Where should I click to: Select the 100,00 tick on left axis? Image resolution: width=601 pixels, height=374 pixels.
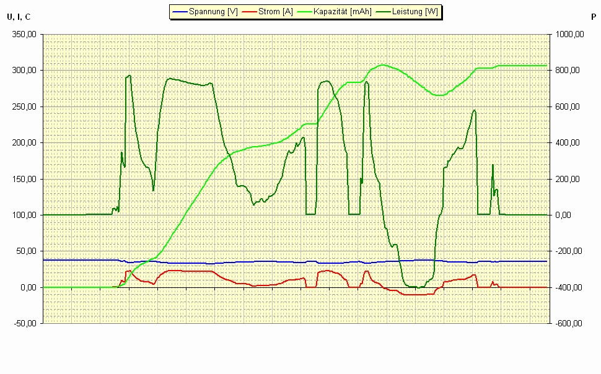pos(24,215)
